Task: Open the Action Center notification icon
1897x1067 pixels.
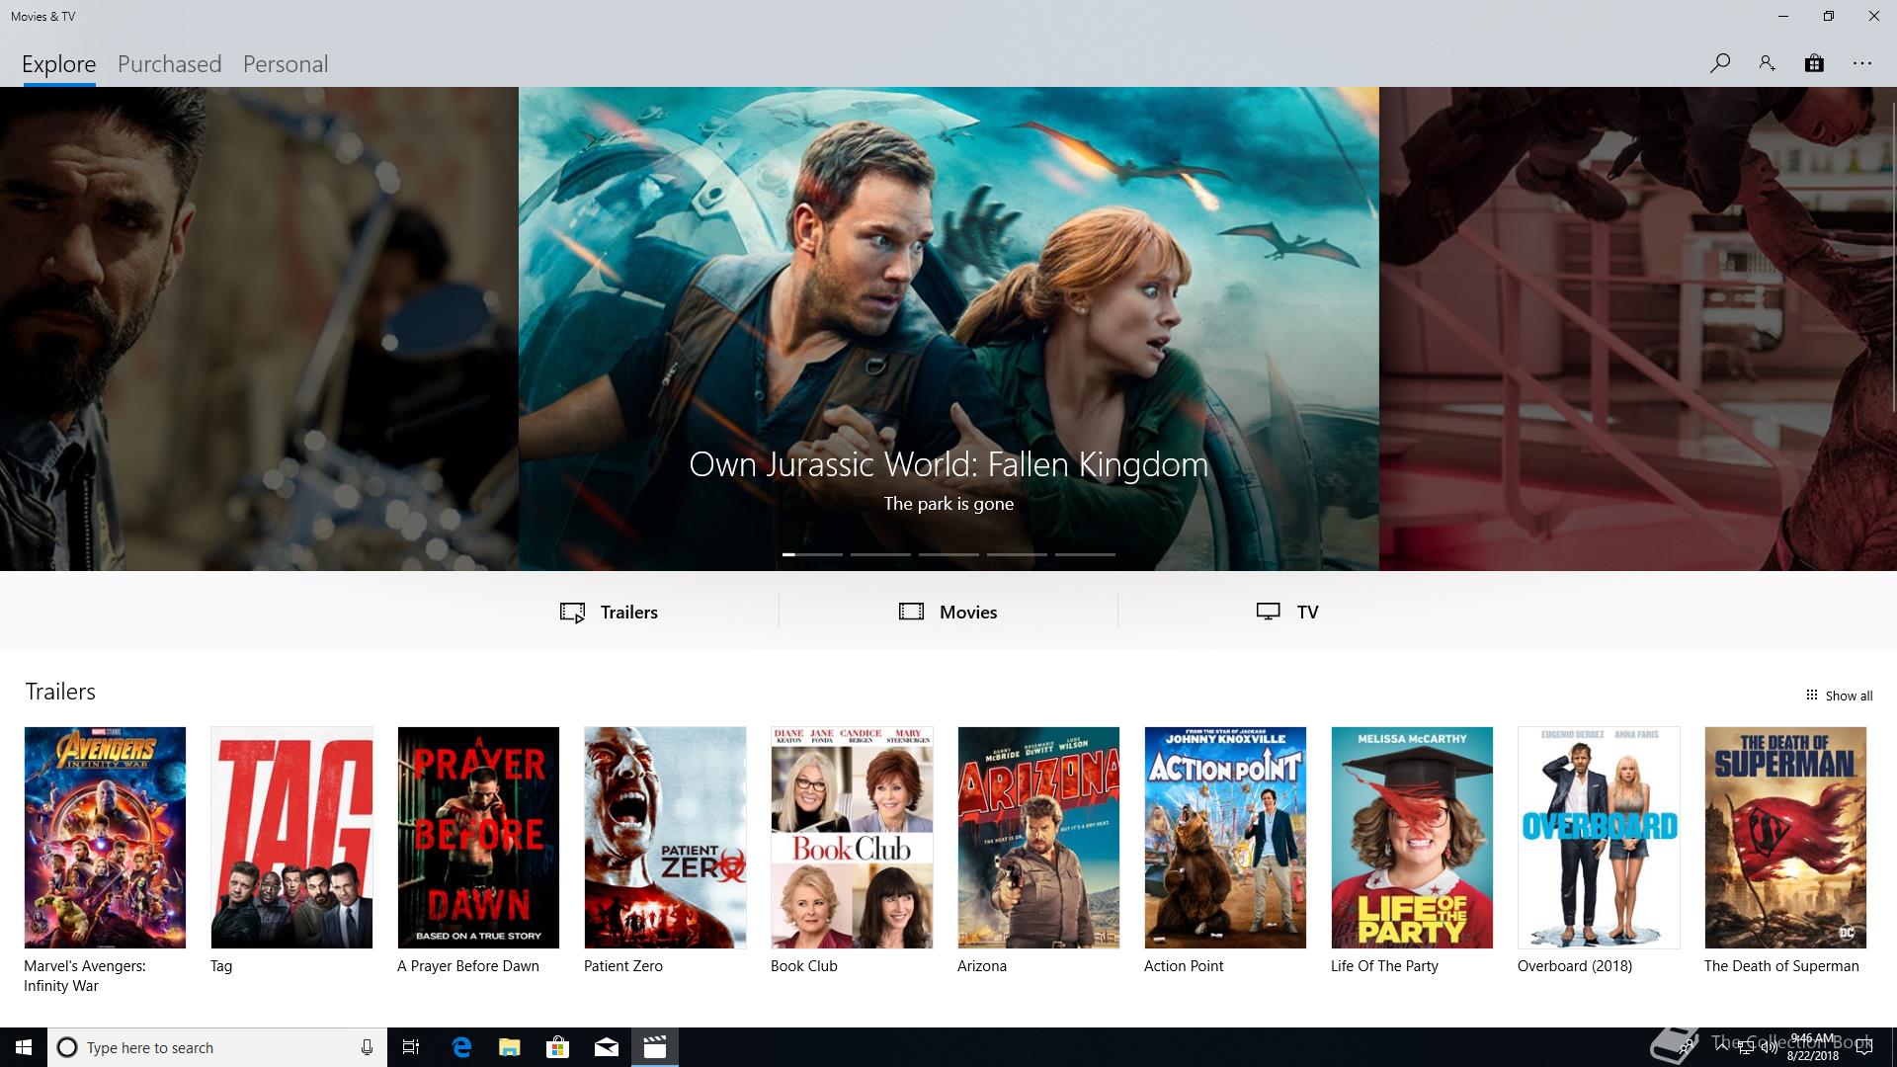Action: [x=1864, y=1048]
